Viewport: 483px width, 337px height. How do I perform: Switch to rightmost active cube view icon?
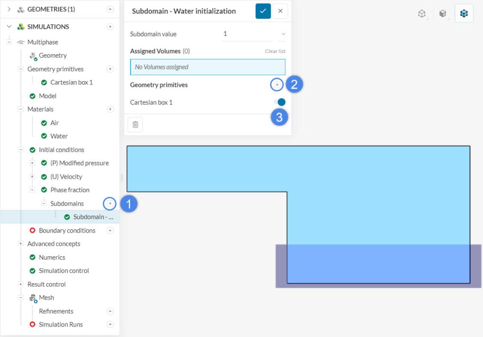point(464,14)
